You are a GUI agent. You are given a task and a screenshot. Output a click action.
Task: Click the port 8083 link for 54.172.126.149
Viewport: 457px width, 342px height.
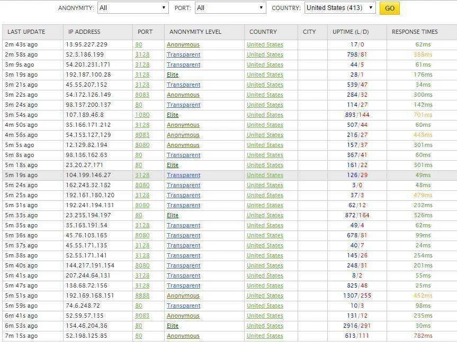tap(142, 95)
